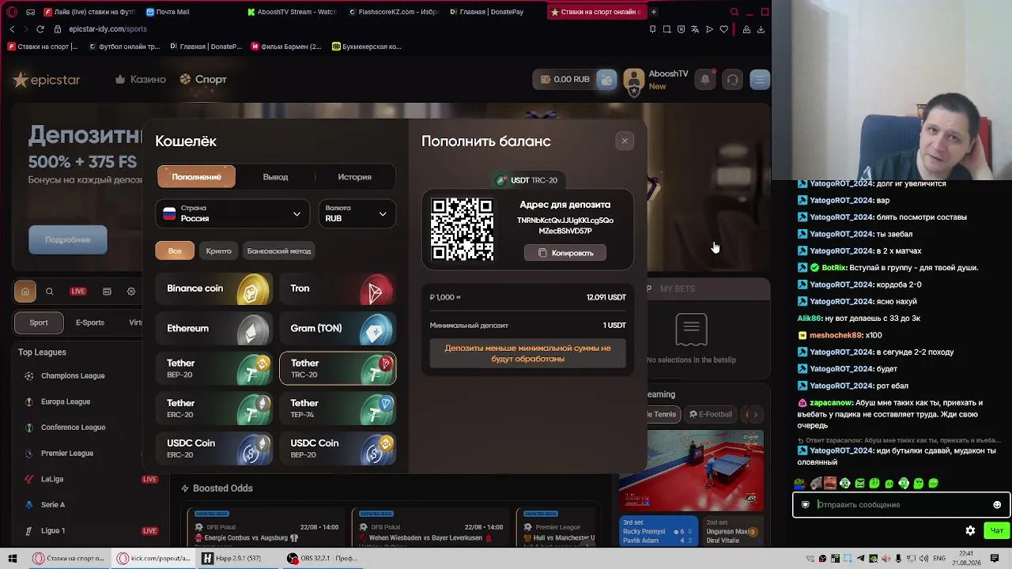Open the AbooshTV profile avatar
The image size is (1012, 569).
click(x=634, y=79)
